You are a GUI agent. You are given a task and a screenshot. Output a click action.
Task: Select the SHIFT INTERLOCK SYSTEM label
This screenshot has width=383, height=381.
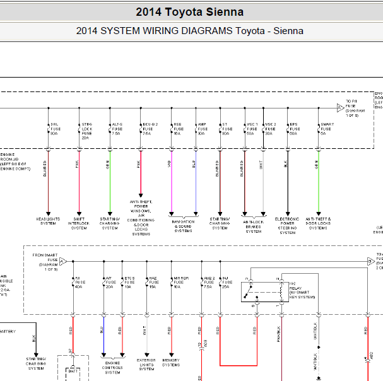79,223
